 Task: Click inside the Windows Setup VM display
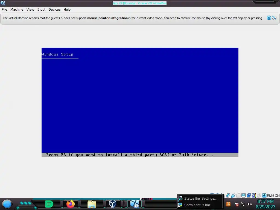point(140,102)
